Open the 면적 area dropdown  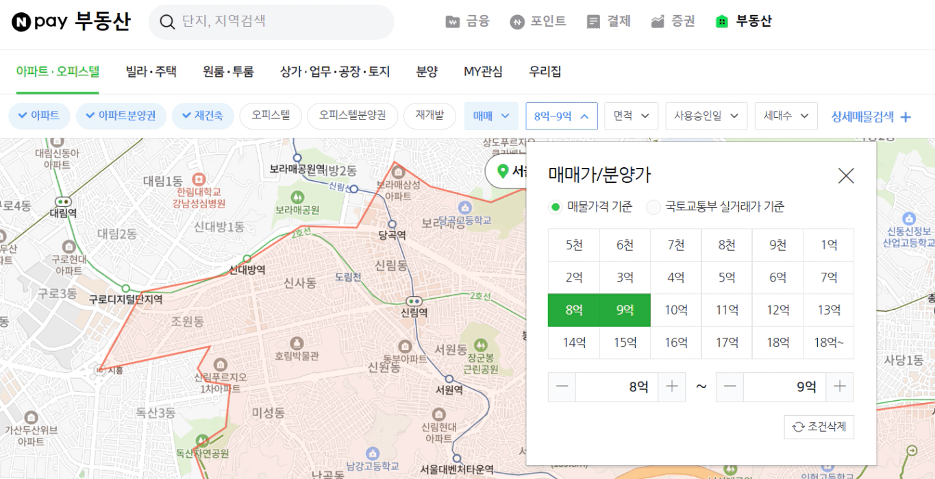coord(631,116)
